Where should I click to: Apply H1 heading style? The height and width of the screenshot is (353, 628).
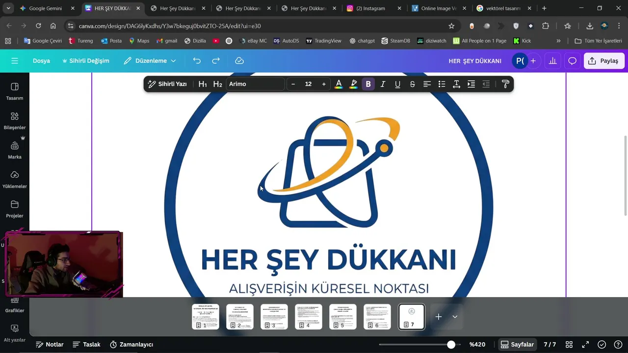(203, 84)
